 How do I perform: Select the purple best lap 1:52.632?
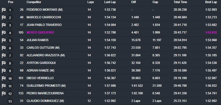(x=211, y=33)
